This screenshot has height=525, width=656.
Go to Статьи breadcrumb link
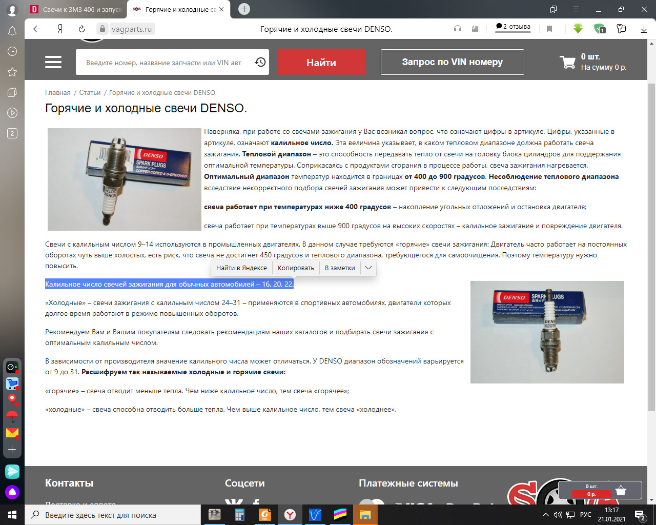(x=90, y=93)
